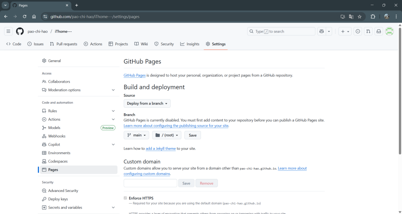View pull requests icon in header
This screenshot has height=214, width=402.
(x=368, y=31)
